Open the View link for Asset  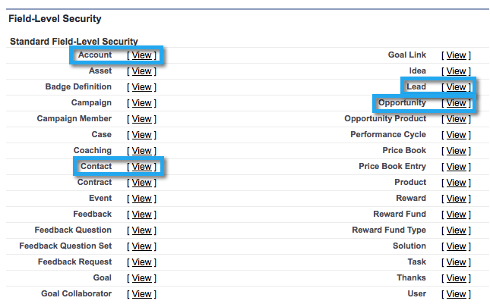click(141, 71)
